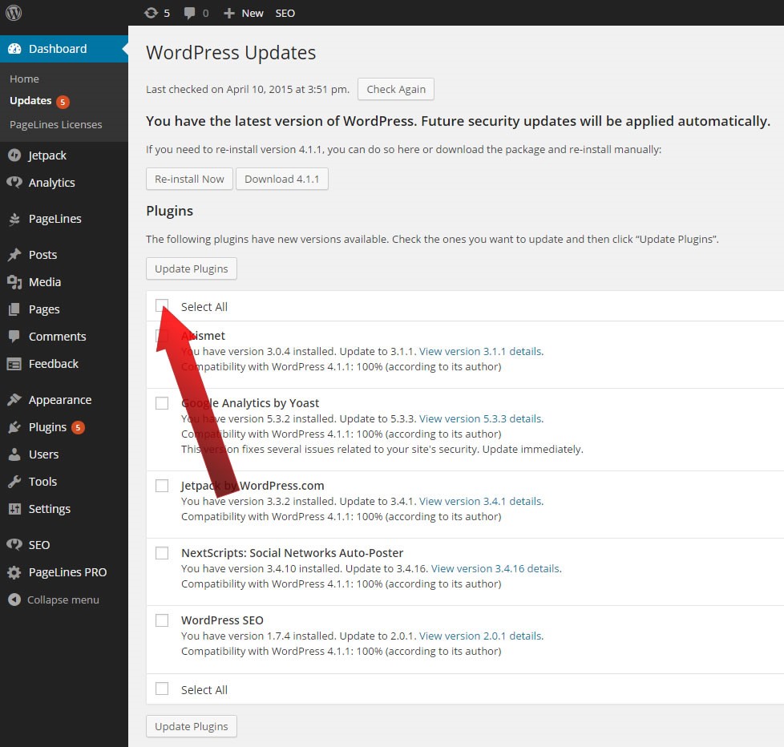The image size is (784, 747).
Task: Tick the NextScripts Social Networks Auto-Poster checkbox
Action: coord(162,553)
